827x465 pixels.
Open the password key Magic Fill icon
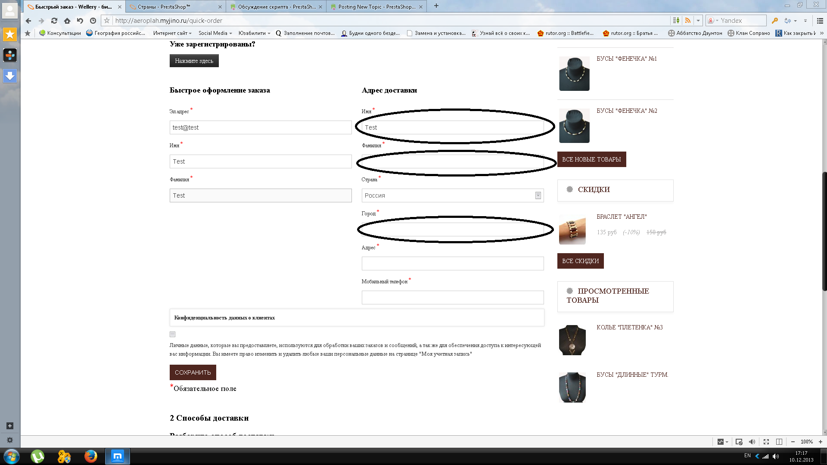[x=775, y=21]
